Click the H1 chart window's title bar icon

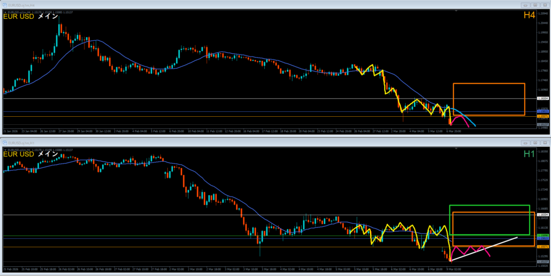click(x=4, y=143)
